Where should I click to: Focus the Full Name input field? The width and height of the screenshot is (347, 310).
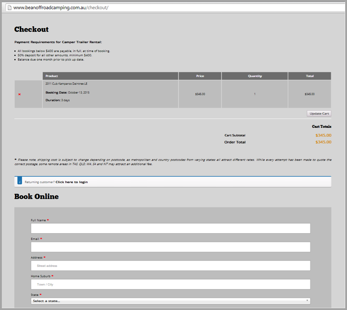pos(170,228)
